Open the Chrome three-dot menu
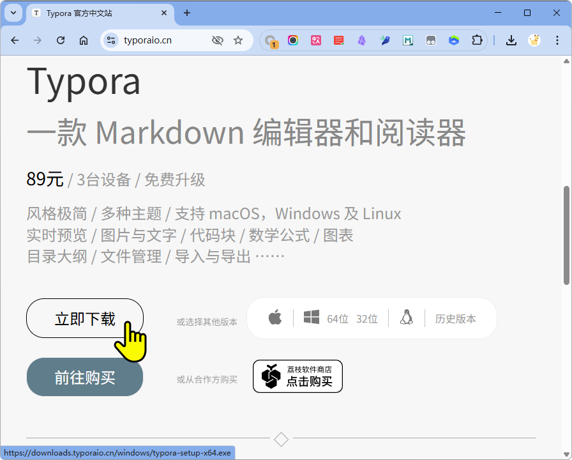572x460 pixels. [x=557, y=40]
